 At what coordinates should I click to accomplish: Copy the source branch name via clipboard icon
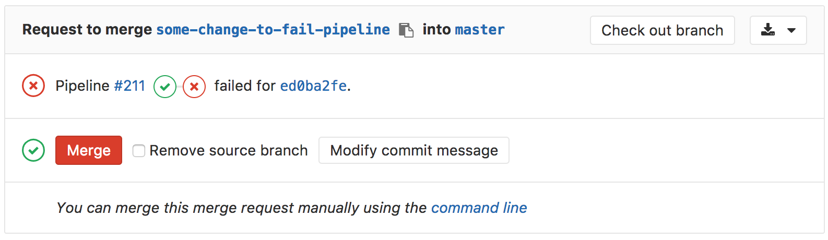click(x=406, y=30)
